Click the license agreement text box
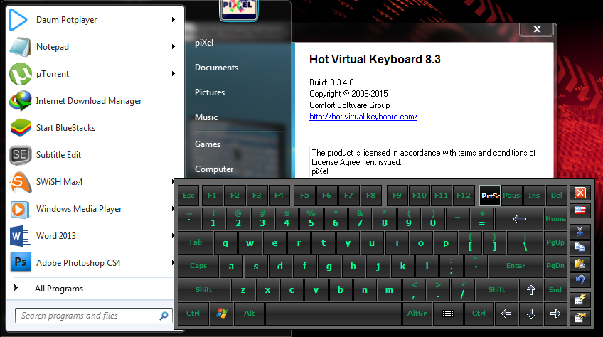Viewport: 603px width, 337px height. click(426, 162)
